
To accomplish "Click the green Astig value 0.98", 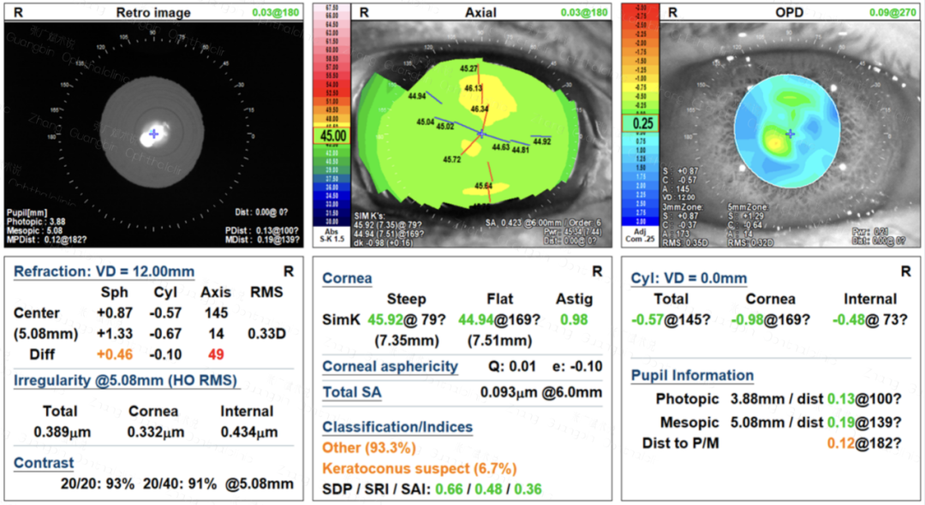I will [x=574, y=320].
